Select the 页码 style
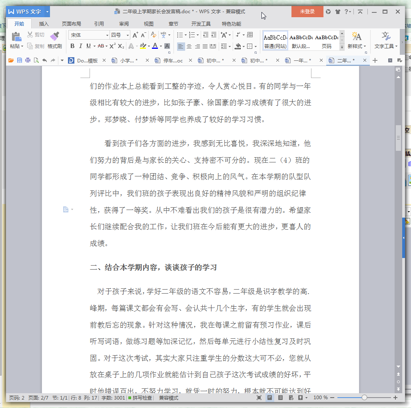411x408 pixels. coord(326,41)
